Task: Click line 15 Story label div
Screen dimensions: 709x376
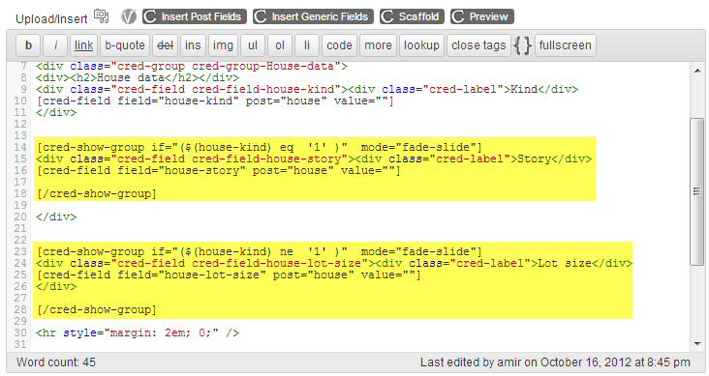Action: point(314,159)
